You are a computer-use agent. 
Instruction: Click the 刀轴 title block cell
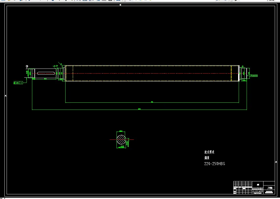[x=270, y=188]
